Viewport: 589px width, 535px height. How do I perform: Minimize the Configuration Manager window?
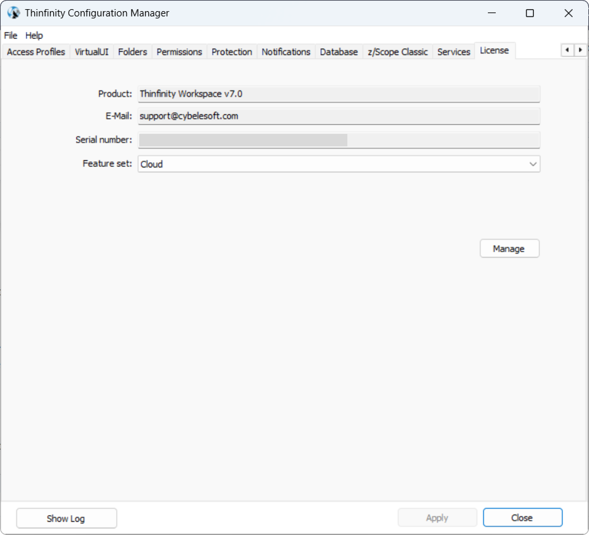click(x=492, y=13)
